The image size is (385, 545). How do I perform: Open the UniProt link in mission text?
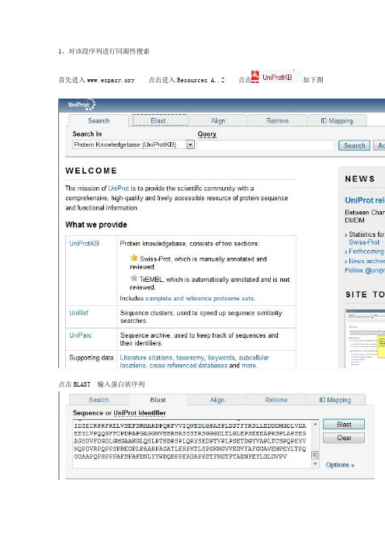tap(119, 189)
